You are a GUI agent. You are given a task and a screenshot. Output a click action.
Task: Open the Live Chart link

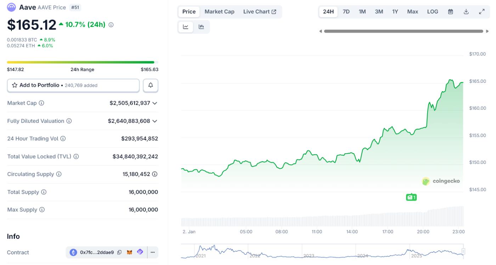click(x=260, y=12)
